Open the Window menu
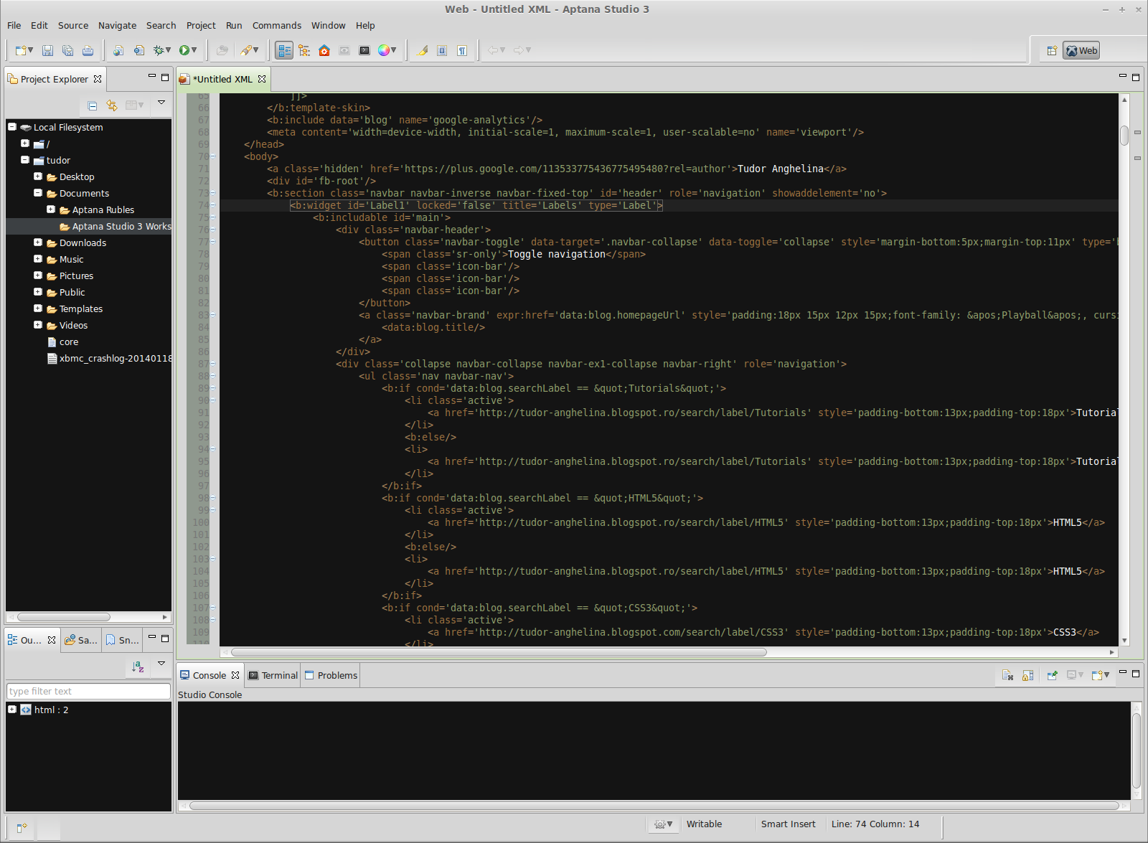 (328, 25)
